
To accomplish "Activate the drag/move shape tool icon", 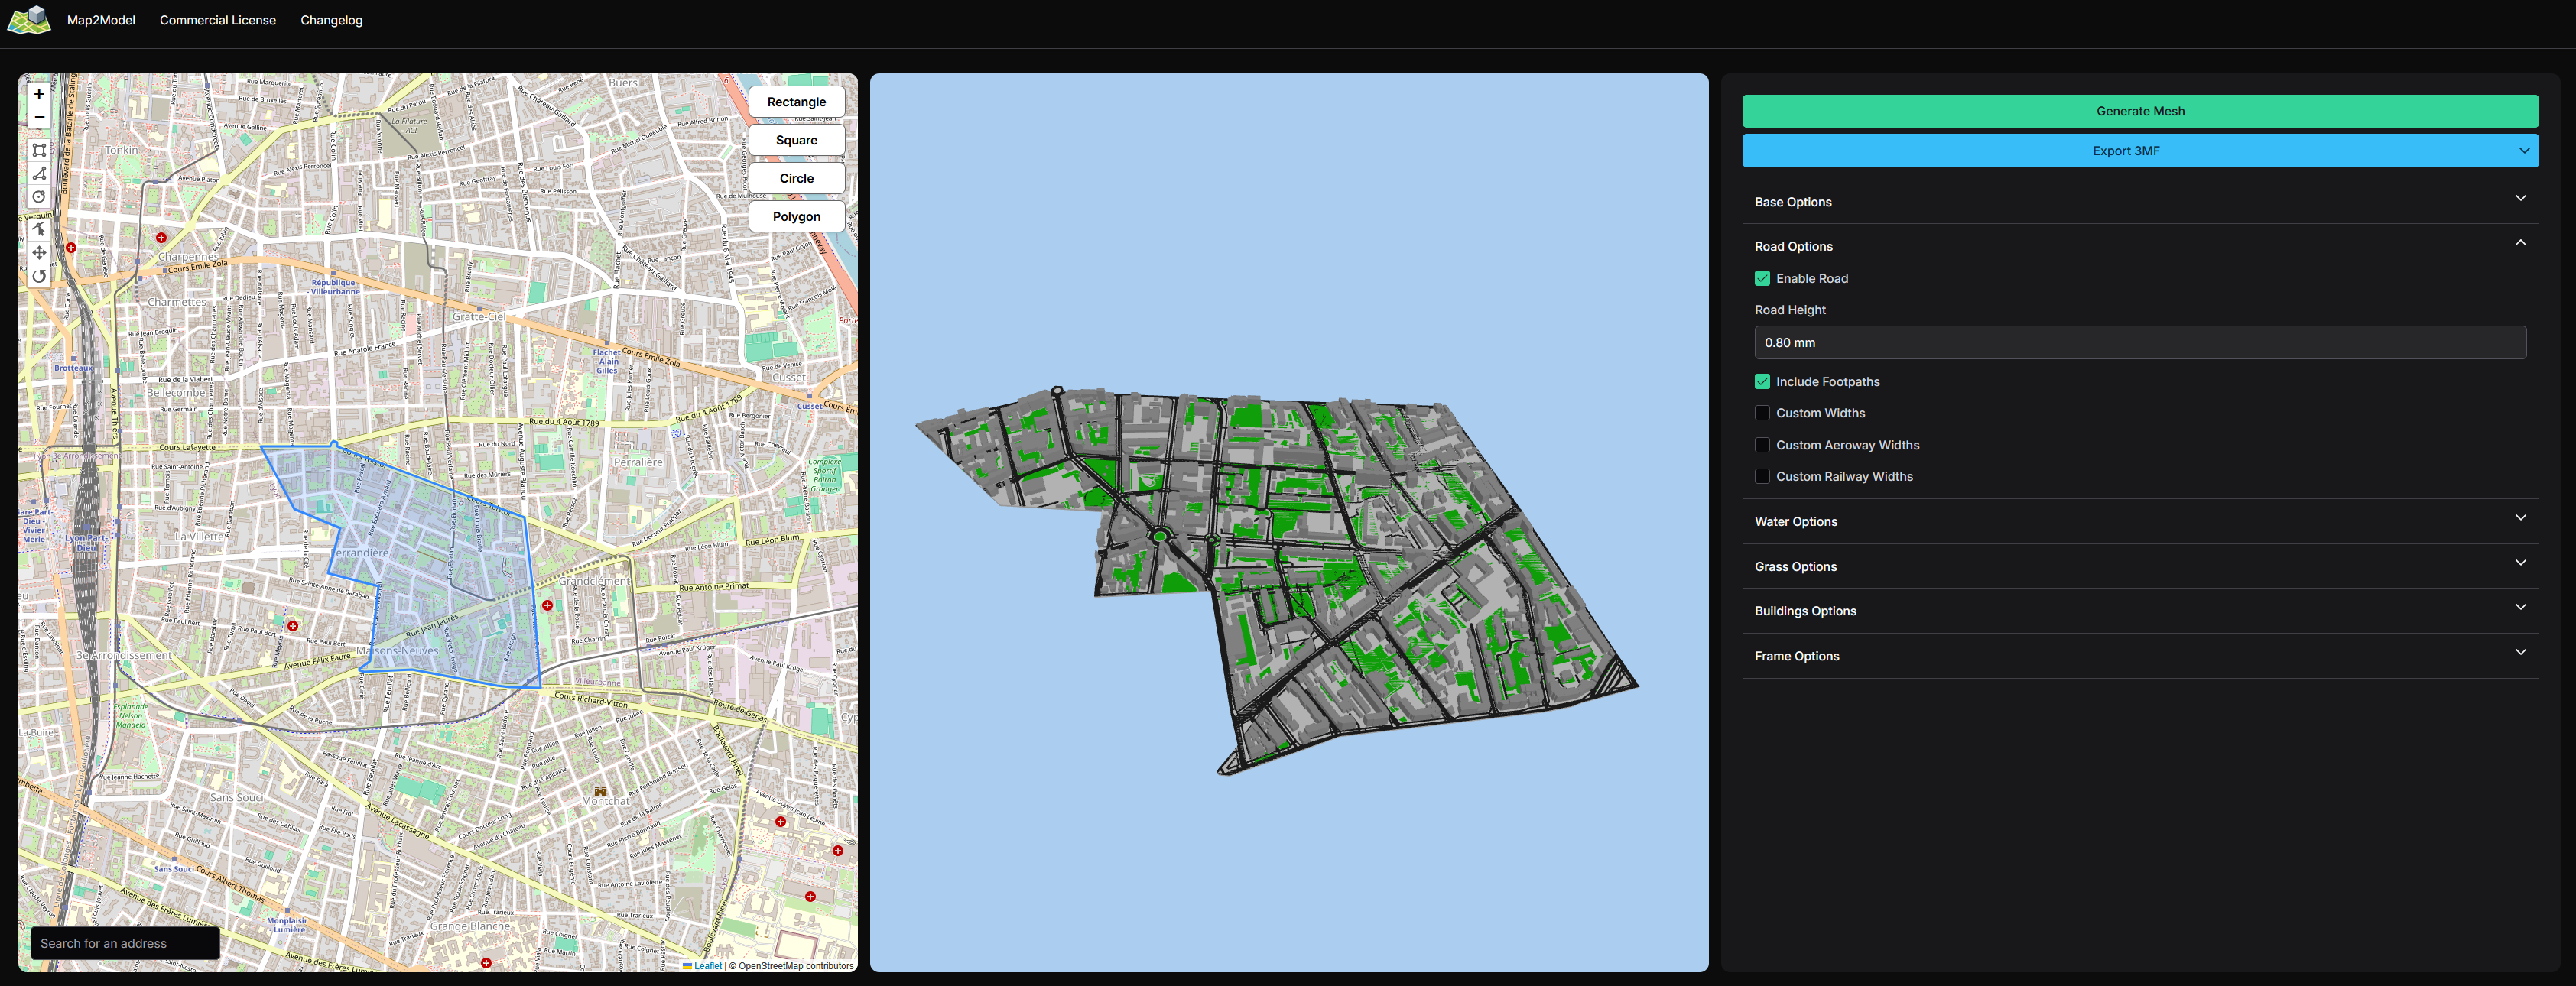I will (39, 253).
